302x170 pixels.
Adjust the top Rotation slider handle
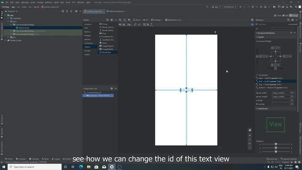point(276,144)
